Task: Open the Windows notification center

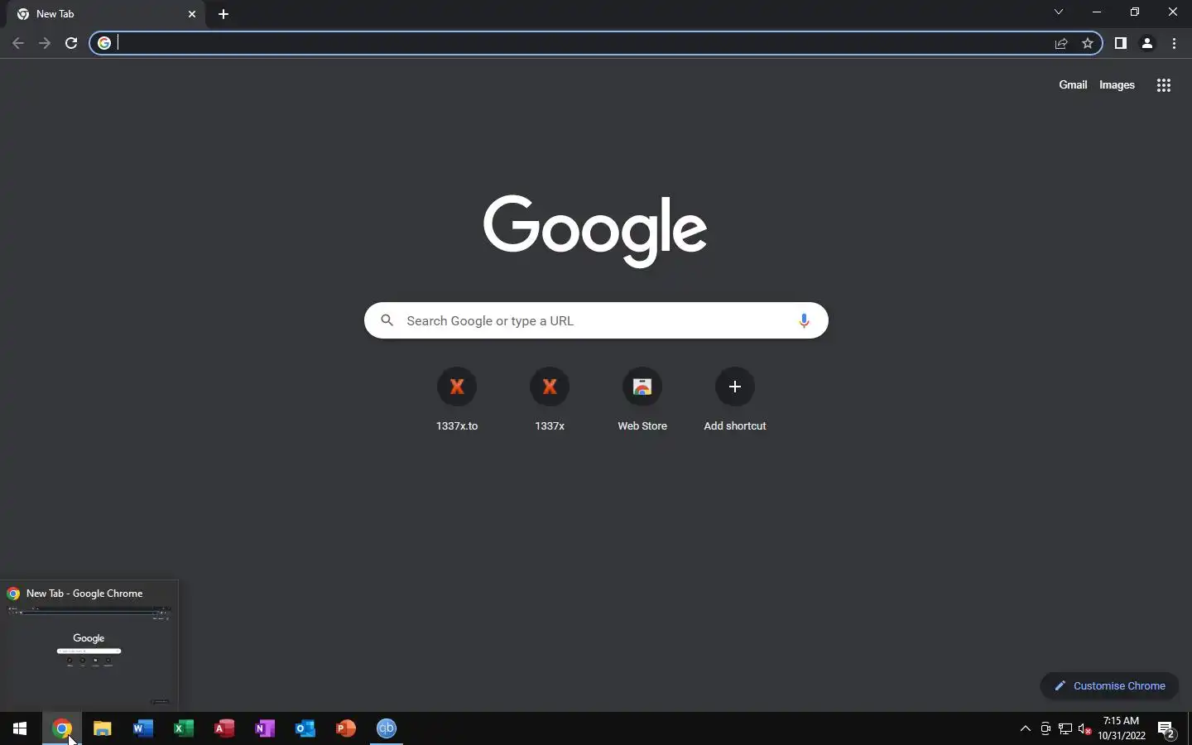Action: (1167, 729)
